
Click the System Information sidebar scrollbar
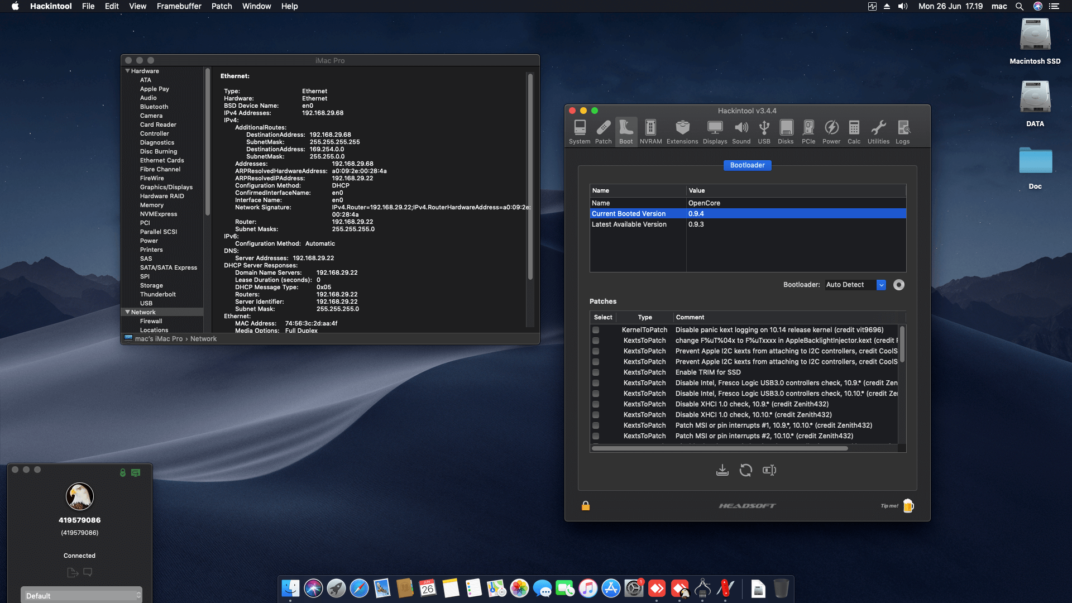click(208, 142)
